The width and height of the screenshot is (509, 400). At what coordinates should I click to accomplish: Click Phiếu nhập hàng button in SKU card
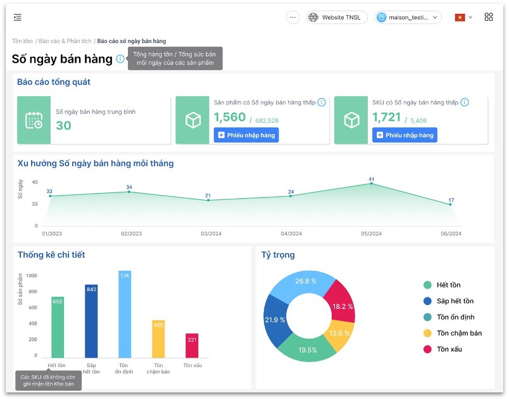pyautogui.click(x=405, y=135)
